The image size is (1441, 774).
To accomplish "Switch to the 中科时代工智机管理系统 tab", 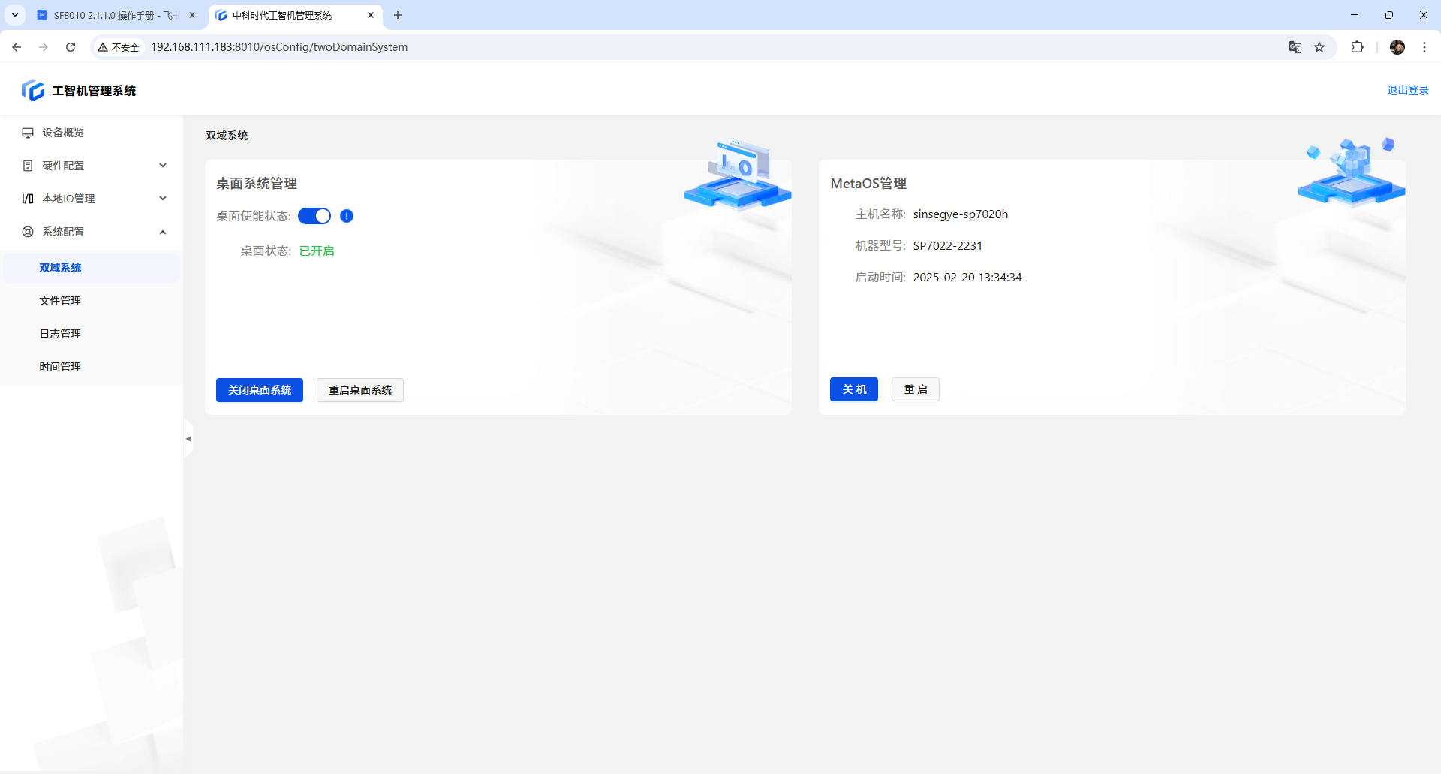I will [x=294, y=15].
